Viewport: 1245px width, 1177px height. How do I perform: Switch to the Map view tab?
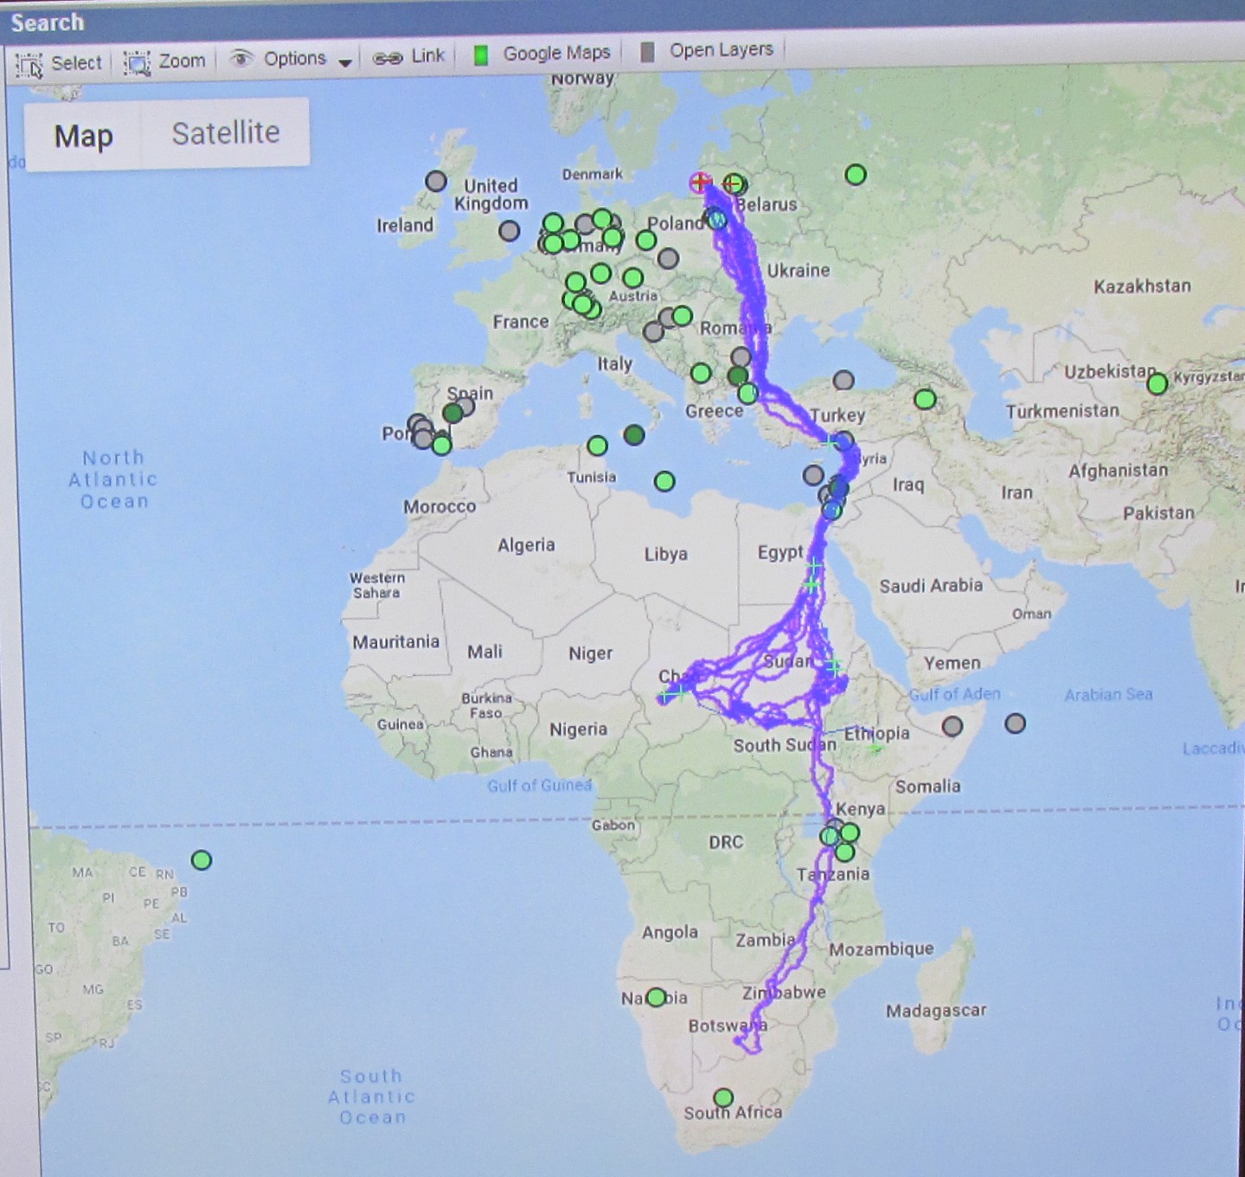83,136
